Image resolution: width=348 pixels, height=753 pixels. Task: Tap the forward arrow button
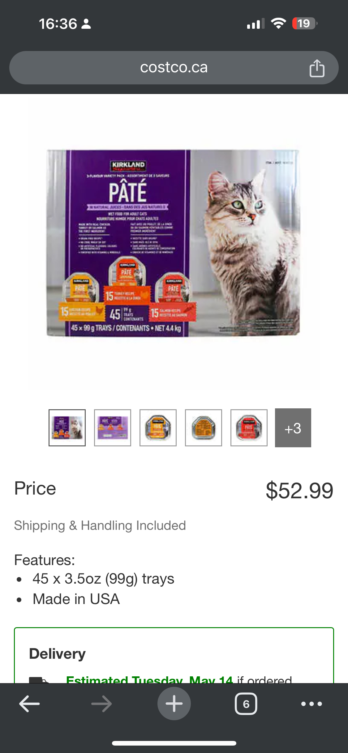(101, 704)
